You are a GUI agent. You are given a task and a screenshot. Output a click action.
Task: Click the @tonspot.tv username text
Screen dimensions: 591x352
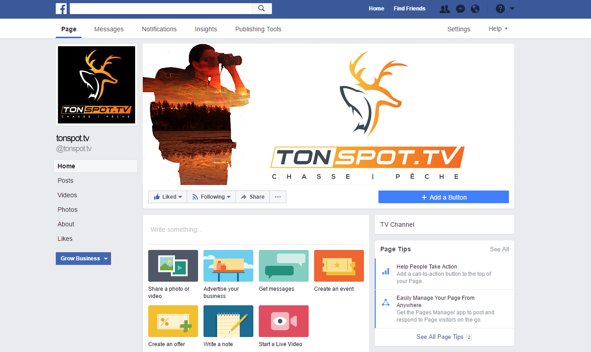pyautogui.click(x=74, y=149)
